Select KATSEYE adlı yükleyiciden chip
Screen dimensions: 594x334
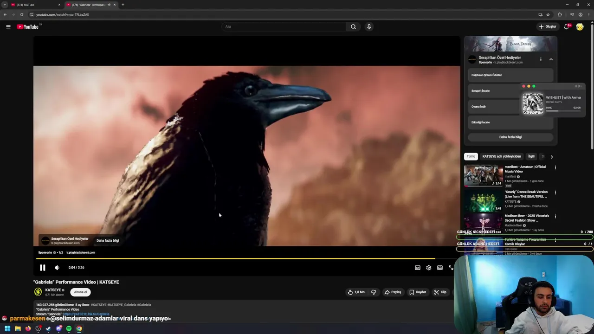coord(502,156)
